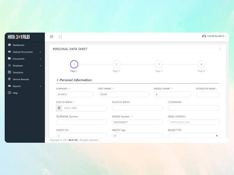Click the Extension Name input field

(x=207, y=94)
